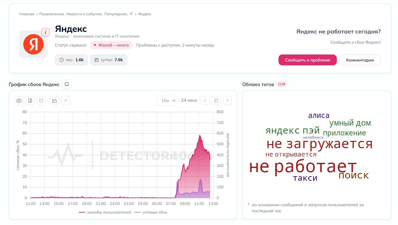Click the График сбоев Яндекс heading

[34, 84]
